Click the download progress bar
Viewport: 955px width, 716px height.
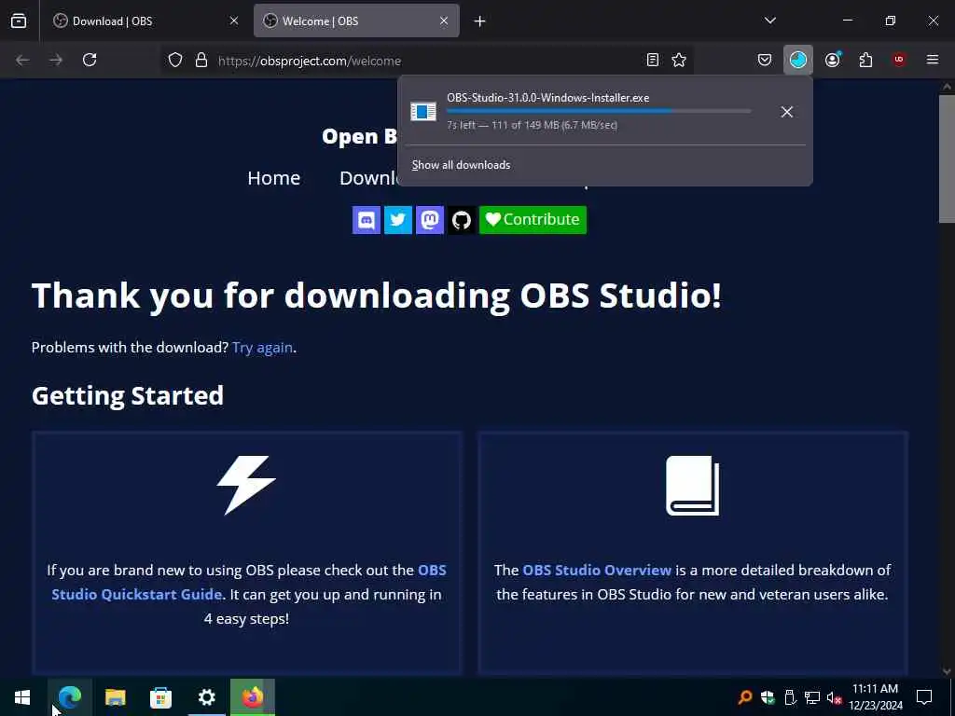599,112
